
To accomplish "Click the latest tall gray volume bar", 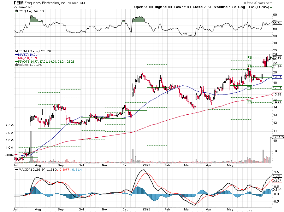I will pyautogui.click(x=271, y=150).
